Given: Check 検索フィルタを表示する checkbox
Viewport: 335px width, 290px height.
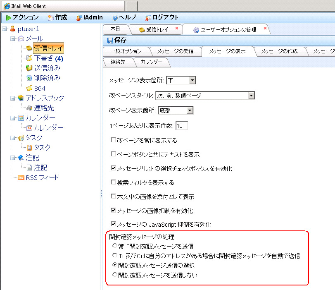Looking at the screenshot, I should tap(113, 182).
